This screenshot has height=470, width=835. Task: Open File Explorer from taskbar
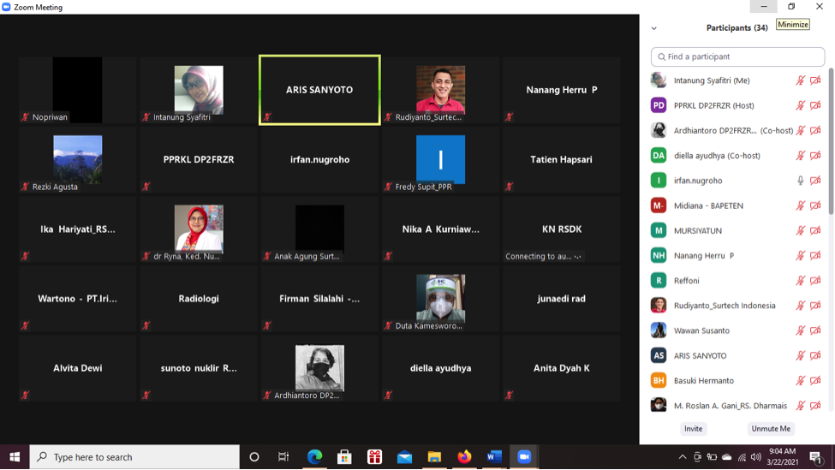tap(434, 456)
